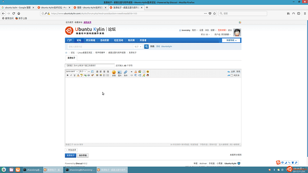Click the post title input field
Viewport: 308px width, 173px height.
coord(90,66)
